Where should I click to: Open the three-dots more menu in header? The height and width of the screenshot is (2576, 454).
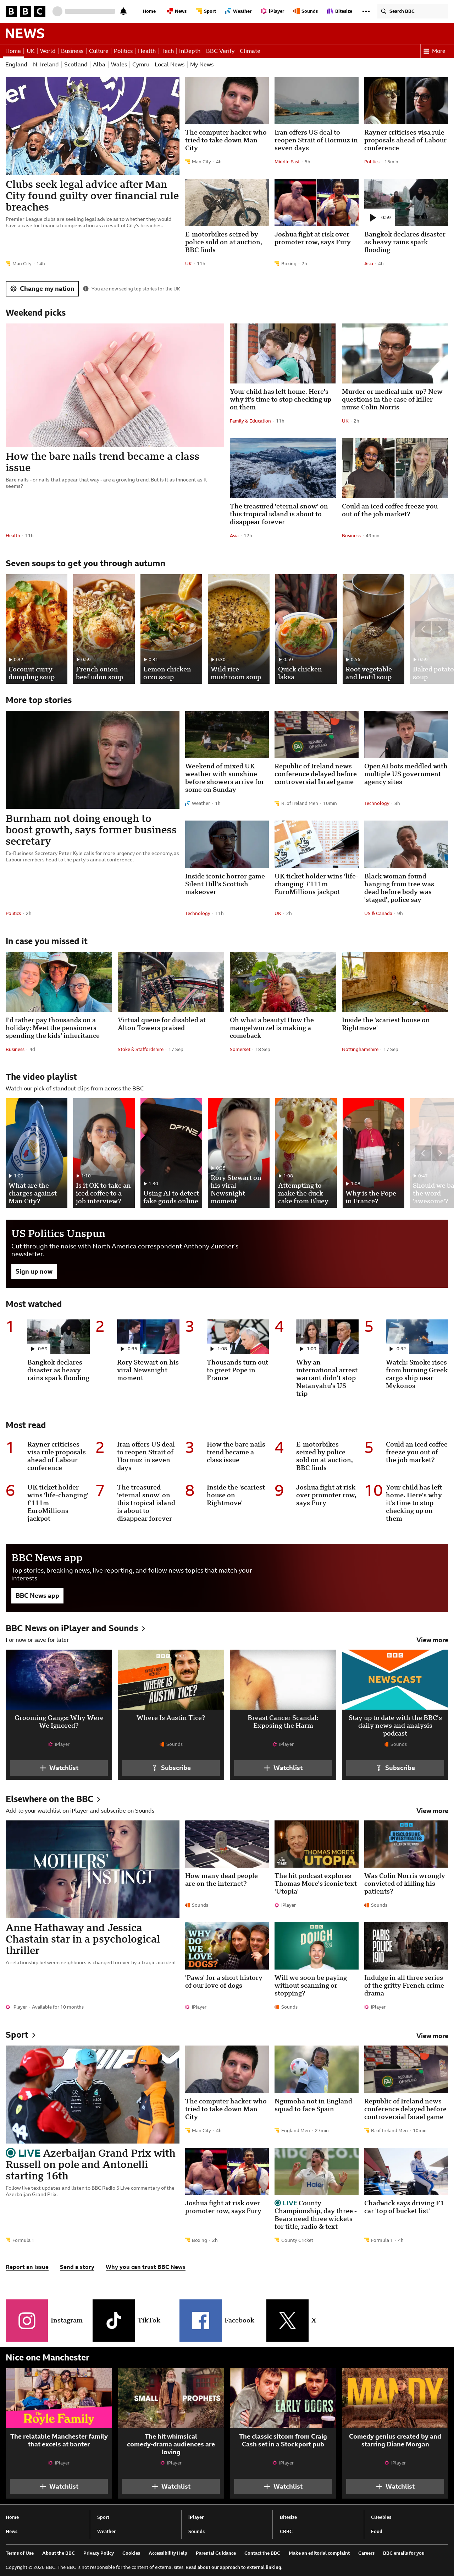tap(366, 11)
